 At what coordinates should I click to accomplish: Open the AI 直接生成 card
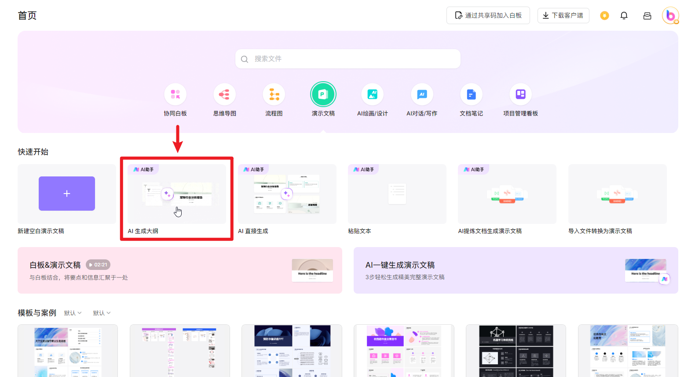(287, 194)
